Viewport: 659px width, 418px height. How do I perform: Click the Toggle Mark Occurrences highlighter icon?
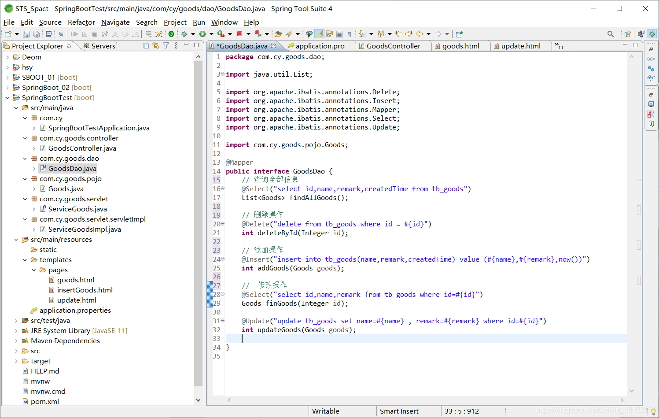pos(320,34)
